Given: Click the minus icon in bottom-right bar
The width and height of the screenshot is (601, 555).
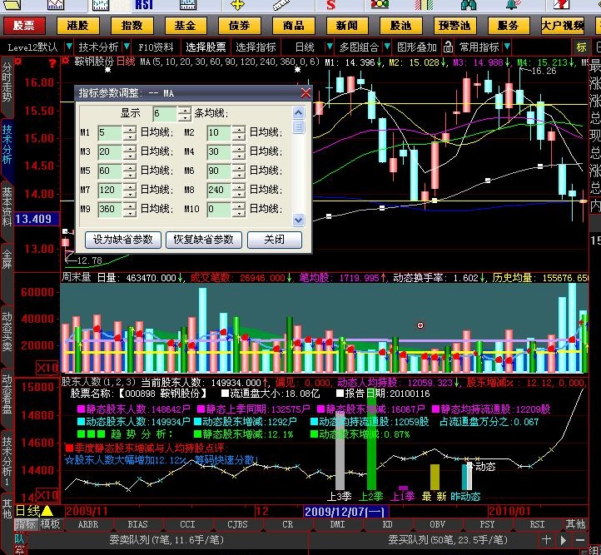Looking at the screenshot, I should click(580, 540).
